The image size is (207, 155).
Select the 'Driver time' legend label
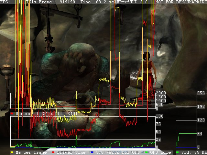point(71,152)
